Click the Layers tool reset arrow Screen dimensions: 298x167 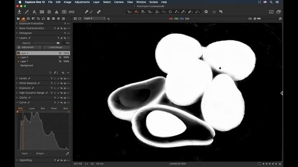[x=65, y=38]
